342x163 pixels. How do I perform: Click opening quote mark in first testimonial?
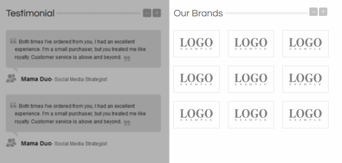tap(13, 41)
